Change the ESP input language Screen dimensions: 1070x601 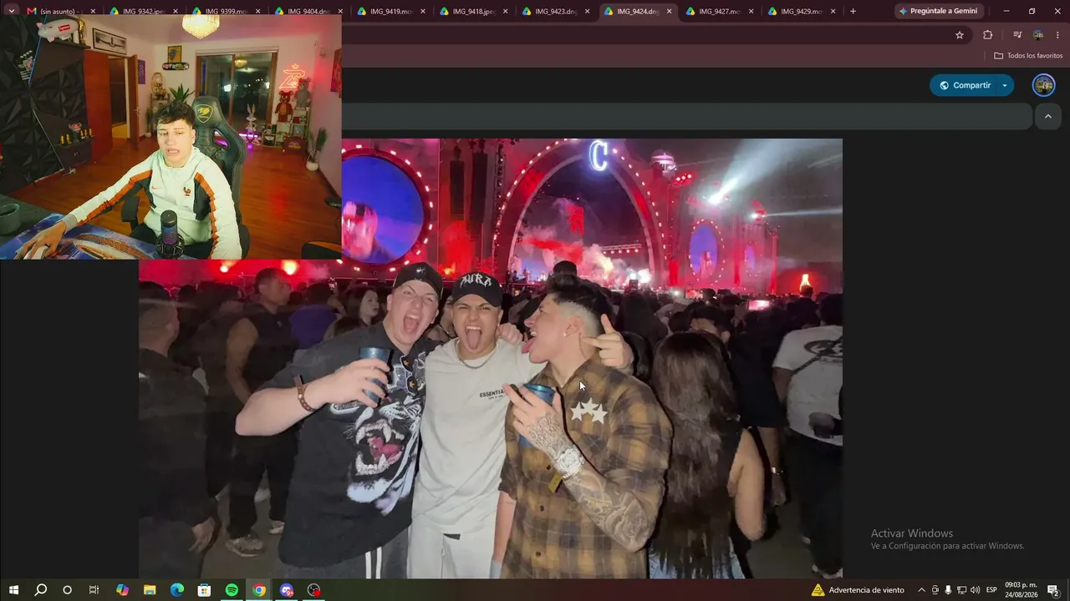pyautogui.click(x=991, y=590)
